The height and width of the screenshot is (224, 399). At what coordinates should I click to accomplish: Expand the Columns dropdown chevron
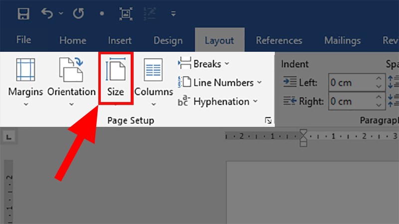[154, 104]
